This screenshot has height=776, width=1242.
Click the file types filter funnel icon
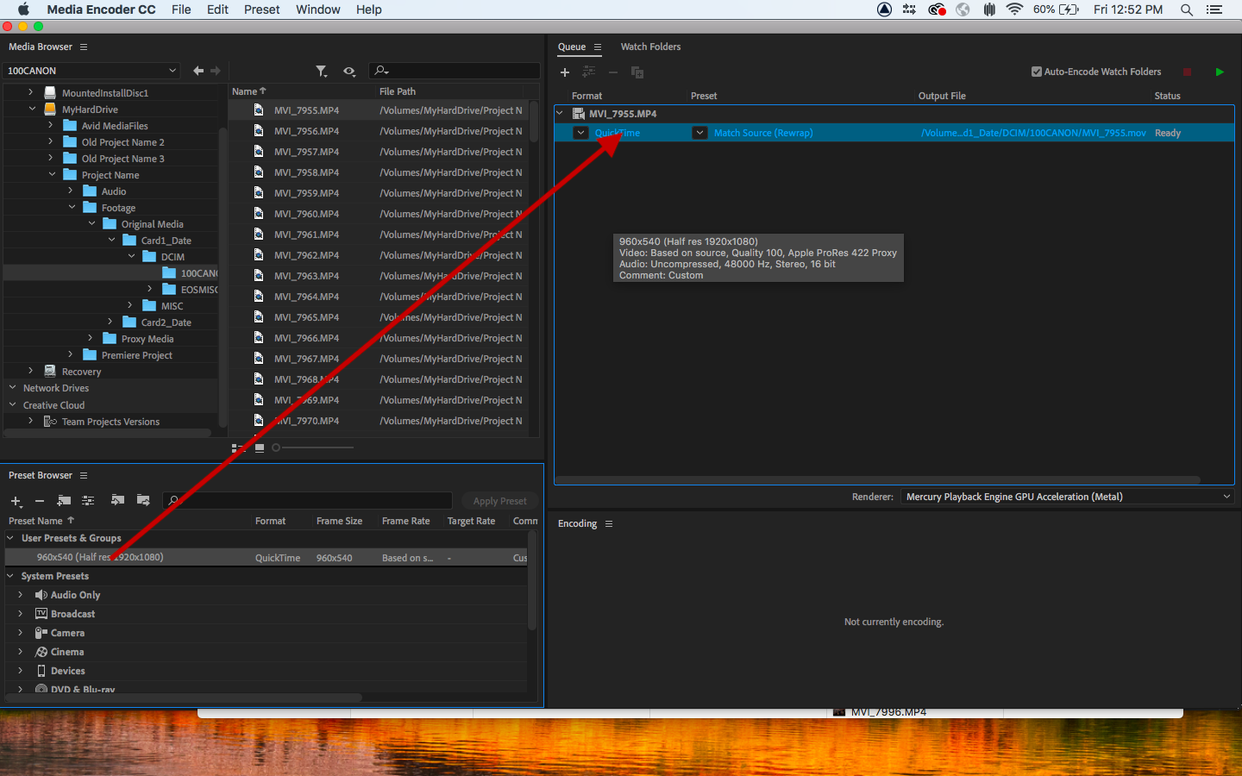pos(322,71)
